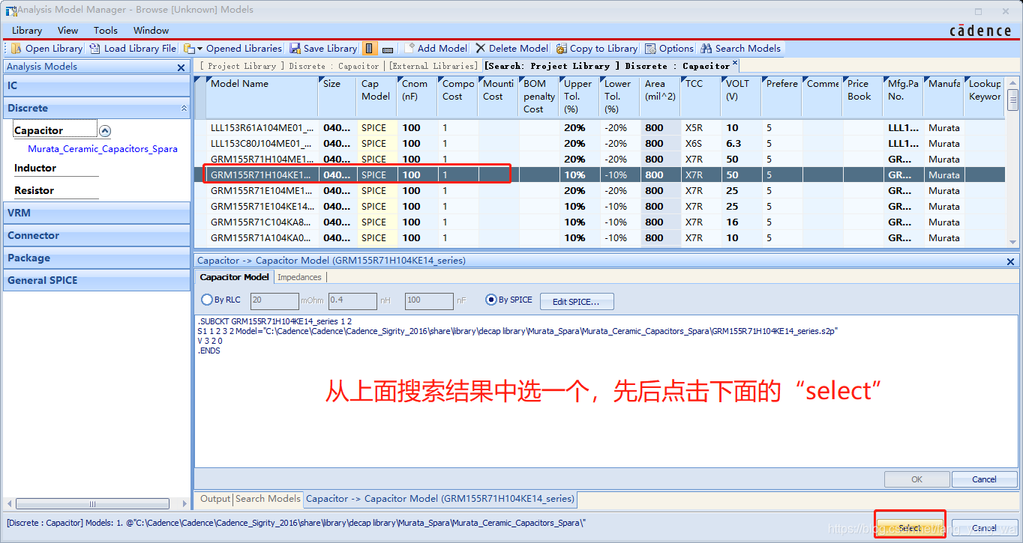Expand the Connector category

click(x=96, y=235)
